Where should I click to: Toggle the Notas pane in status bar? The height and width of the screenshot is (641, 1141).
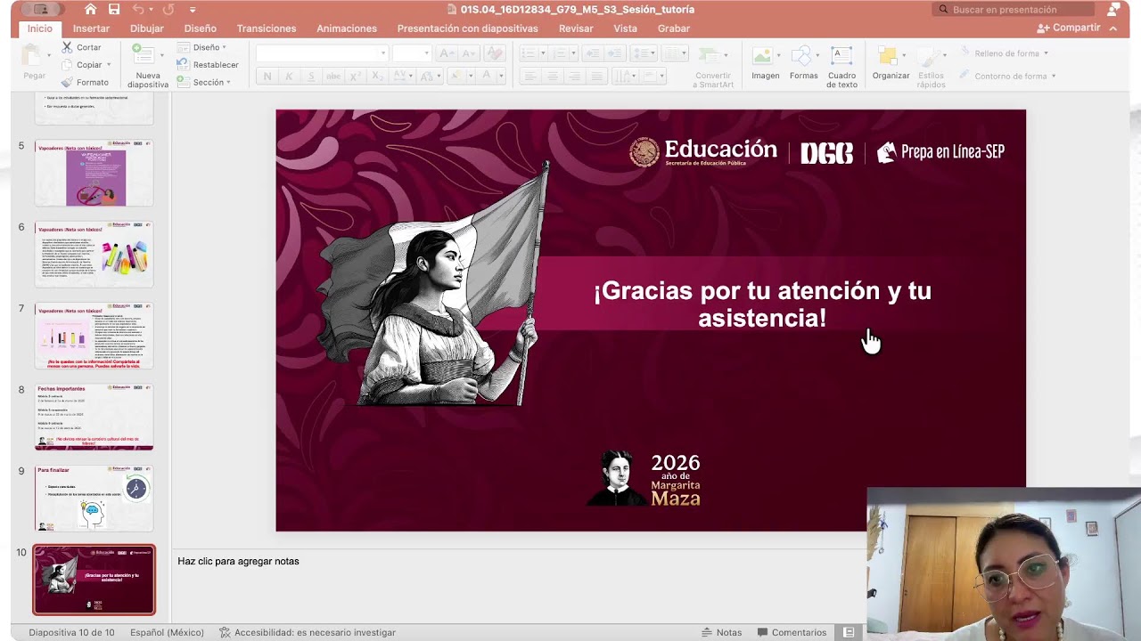(x=721, y=632)
